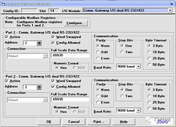176x127 pixels.
Task: Select One stop bit for Port 1
Action: point(122,46)
